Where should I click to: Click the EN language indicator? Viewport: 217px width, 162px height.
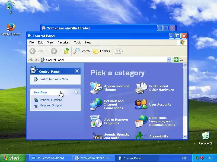pyautogui.click(x=184, y=158)
